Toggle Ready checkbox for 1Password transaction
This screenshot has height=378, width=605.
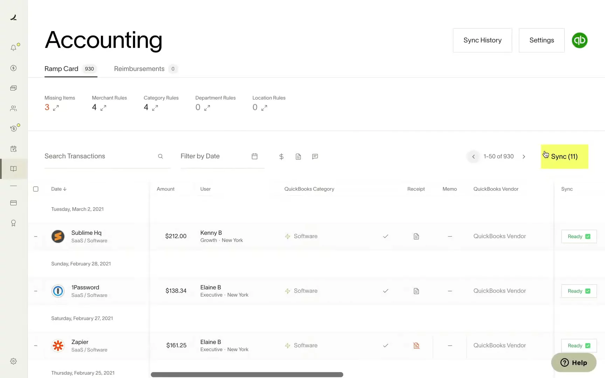point(587,291)
